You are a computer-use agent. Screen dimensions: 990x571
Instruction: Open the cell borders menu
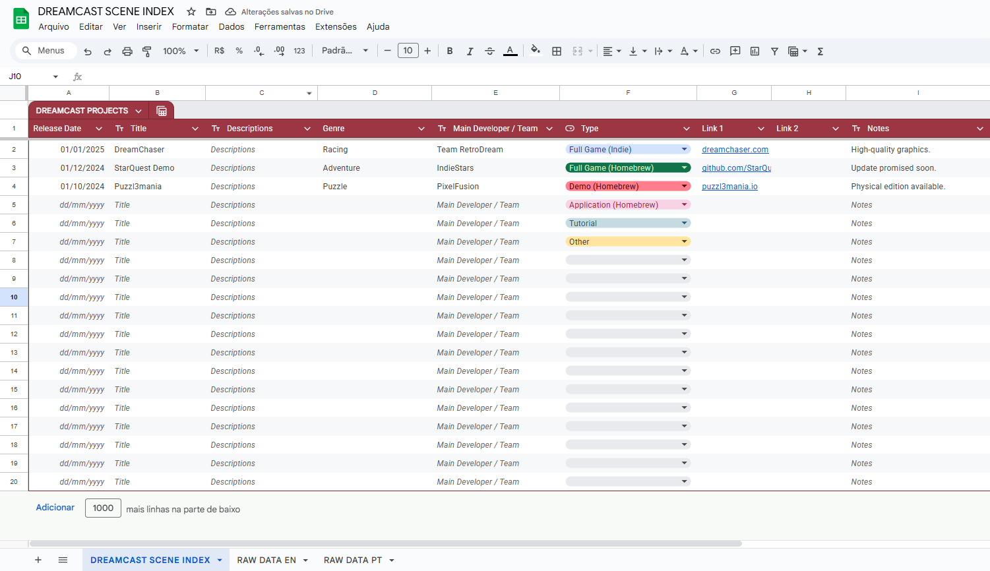coord(557,51)
